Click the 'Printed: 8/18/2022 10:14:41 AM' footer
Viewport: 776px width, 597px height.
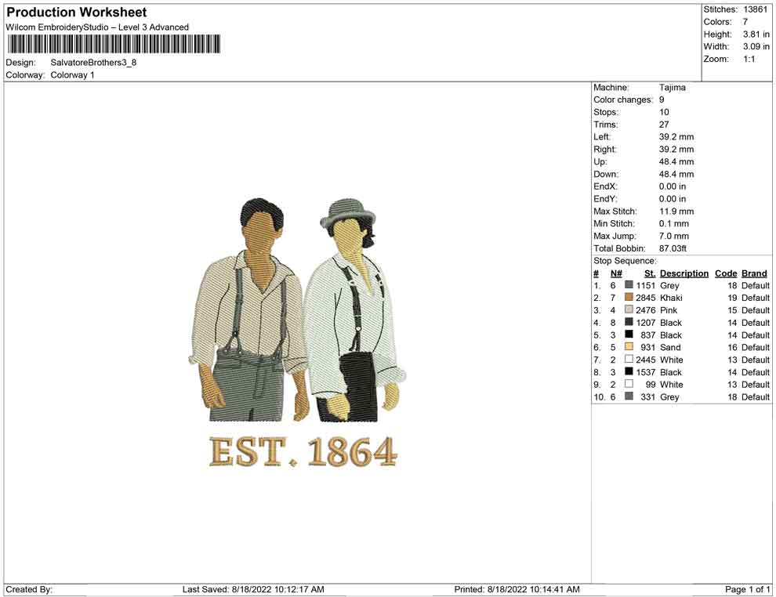(x=517, y=589)
